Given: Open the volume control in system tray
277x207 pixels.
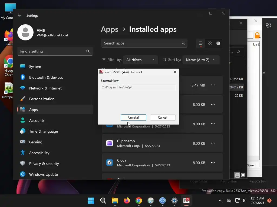Looking at the screenshot, I should coord(244,201).
